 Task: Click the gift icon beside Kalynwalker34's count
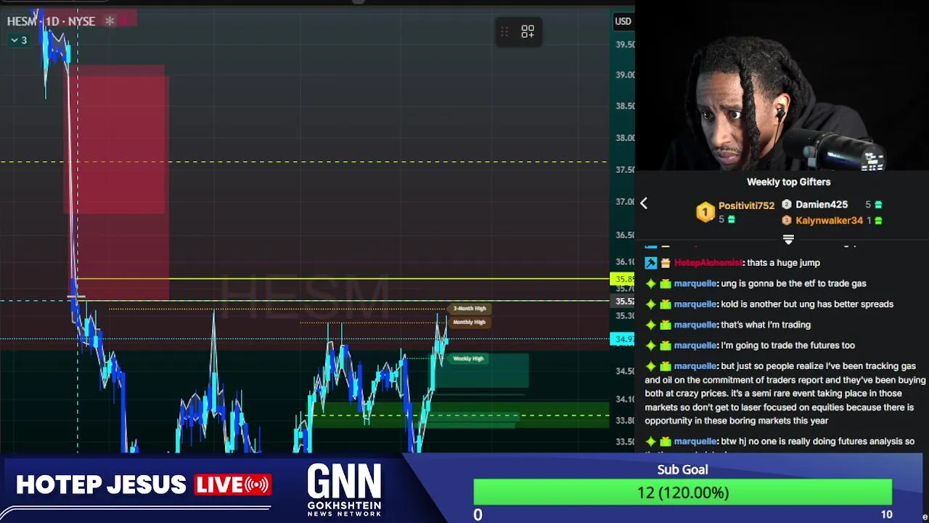[878, 221]
